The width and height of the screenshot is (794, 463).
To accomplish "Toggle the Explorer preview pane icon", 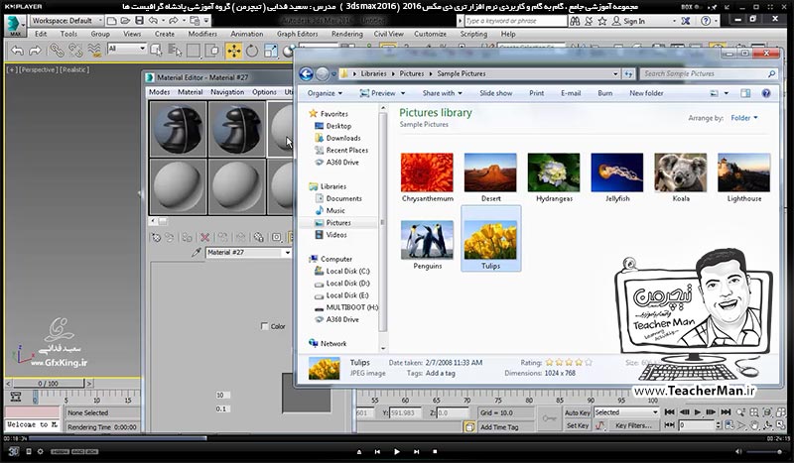I will (x=745, y=93).
